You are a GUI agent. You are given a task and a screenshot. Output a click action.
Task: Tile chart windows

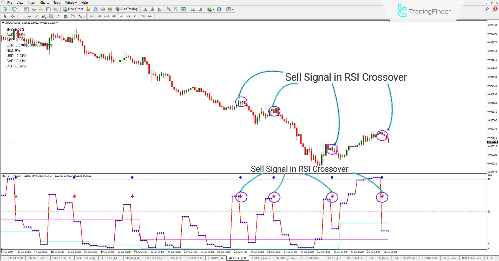tap(183, 9)
